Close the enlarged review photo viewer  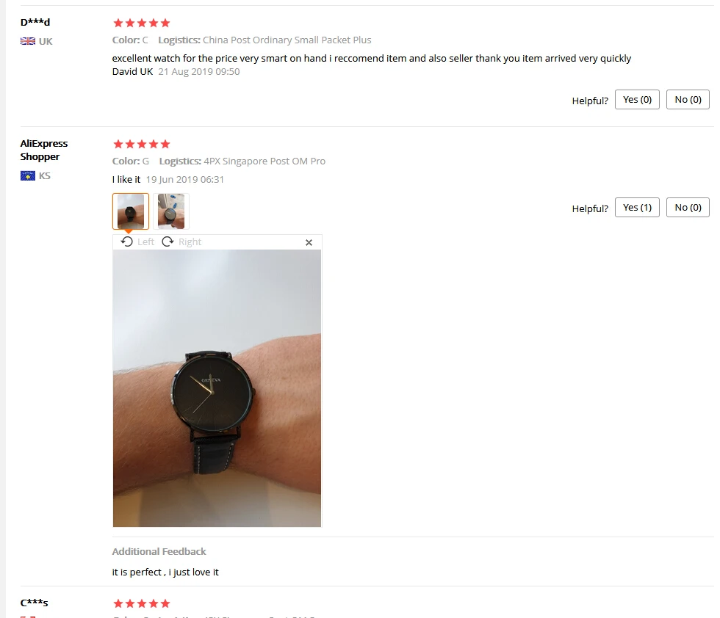click(309, 242)
